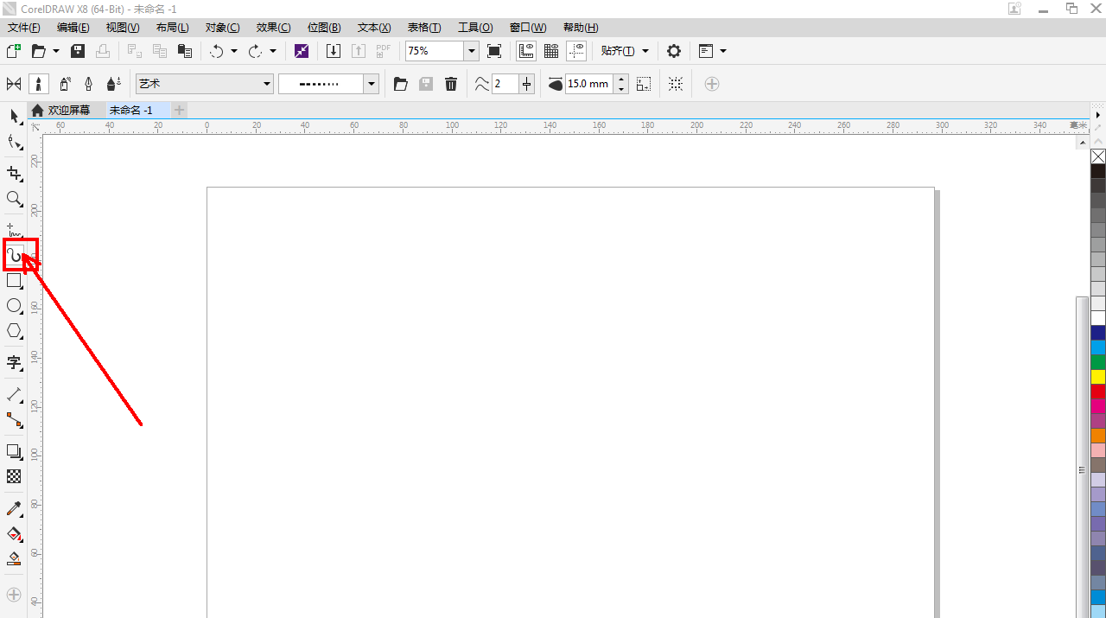Open the brushstroke list dropdown

pyautogui.click(x=372, y=84)
